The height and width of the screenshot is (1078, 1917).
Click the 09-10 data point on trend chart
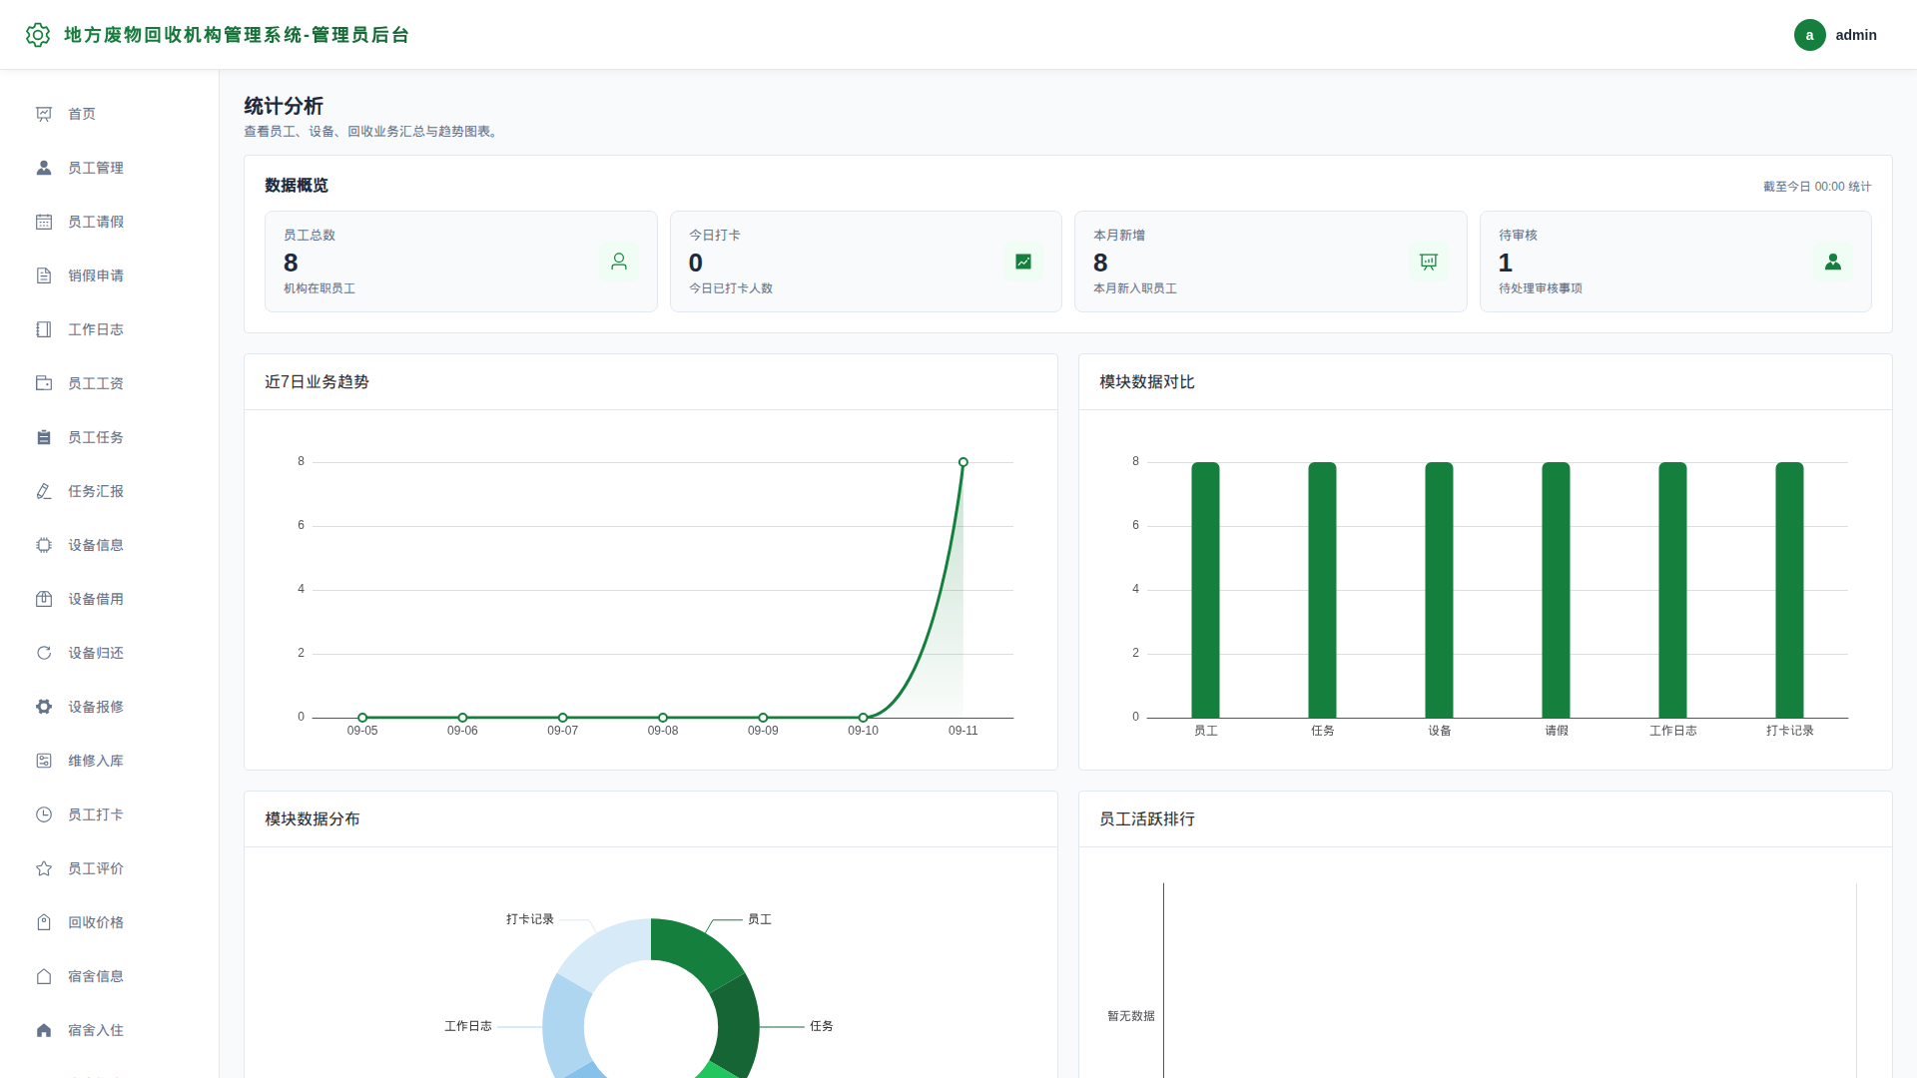[864, 718]
